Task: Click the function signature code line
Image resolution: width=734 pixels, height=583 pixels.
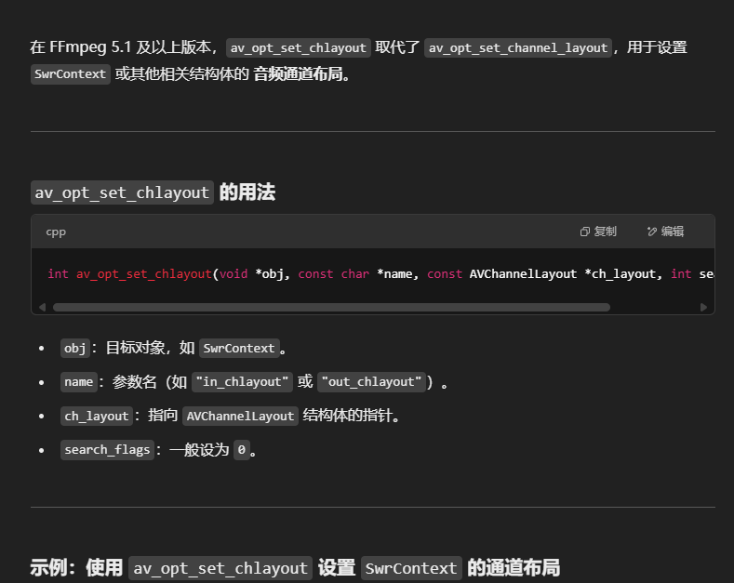Action: [372, 274]
